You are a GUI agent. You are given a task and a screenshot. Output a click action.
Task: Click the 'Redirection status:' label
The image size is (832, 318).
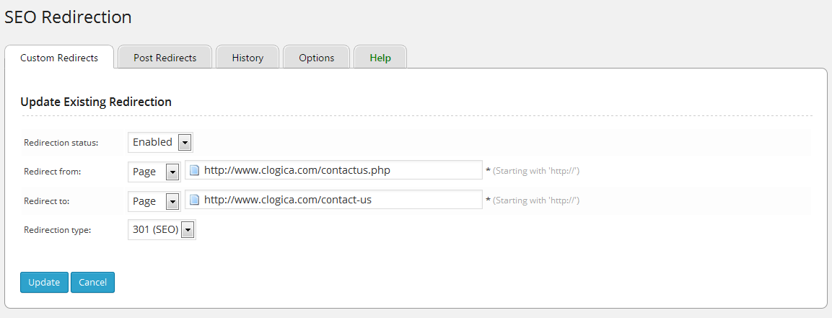click(61, 143)
